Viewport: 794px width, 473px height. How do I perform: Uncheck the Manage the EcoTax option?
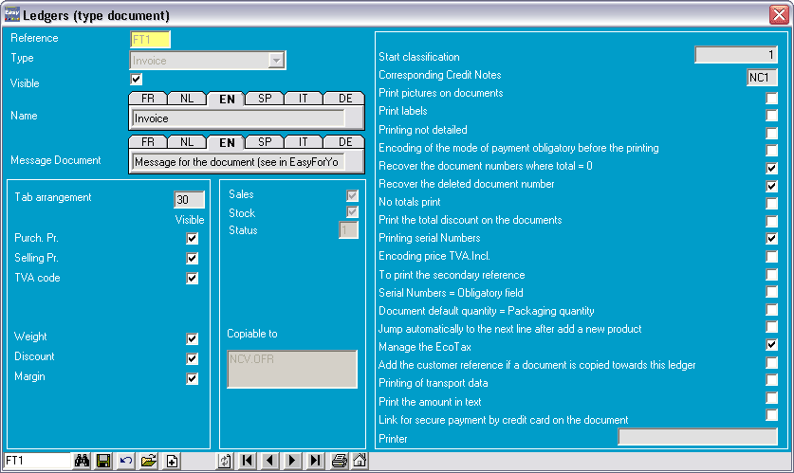point(772,345)
